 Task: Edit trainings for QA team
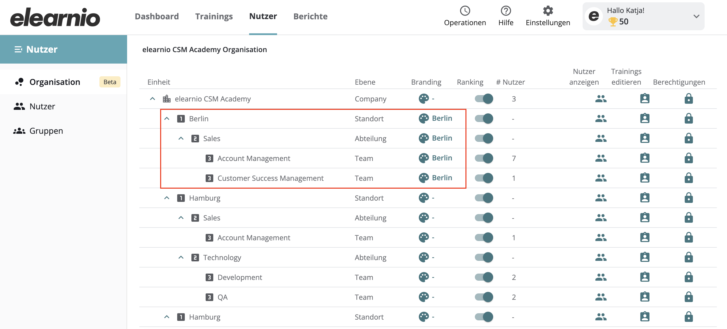(x=645, y=297)
